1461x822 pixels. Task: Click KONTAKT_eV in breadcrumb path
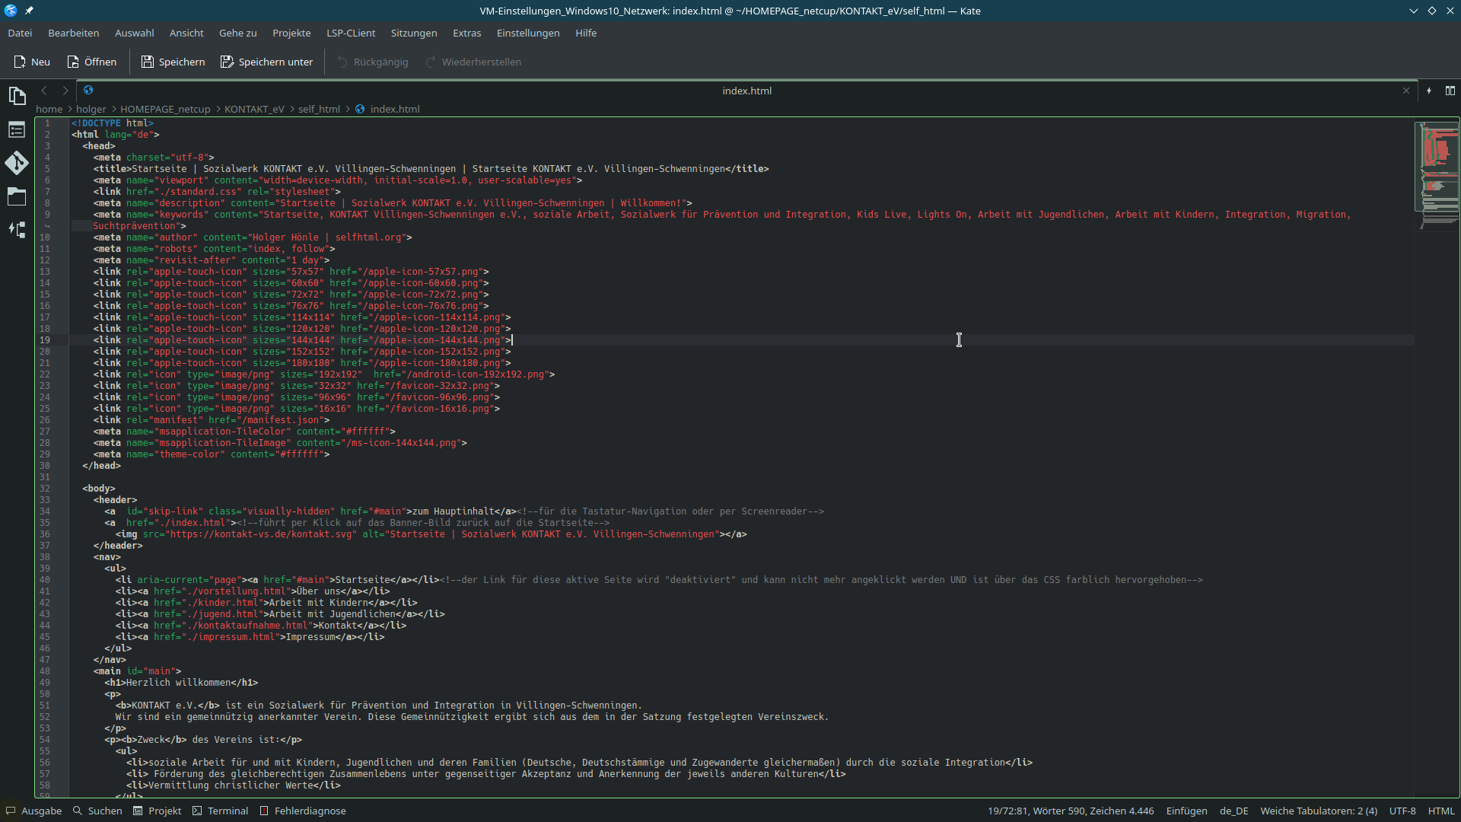tap(253, 109)
